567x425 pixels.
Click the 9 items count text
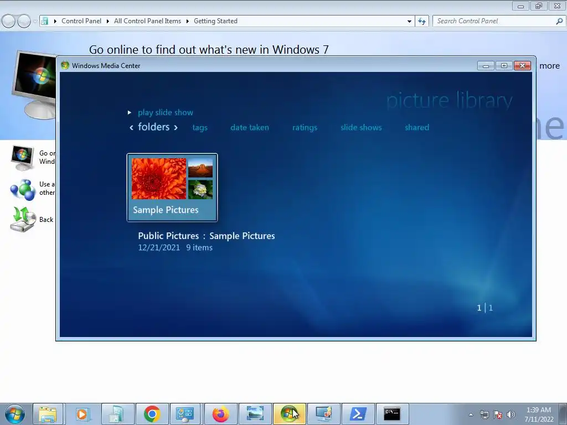pos(199,247)
